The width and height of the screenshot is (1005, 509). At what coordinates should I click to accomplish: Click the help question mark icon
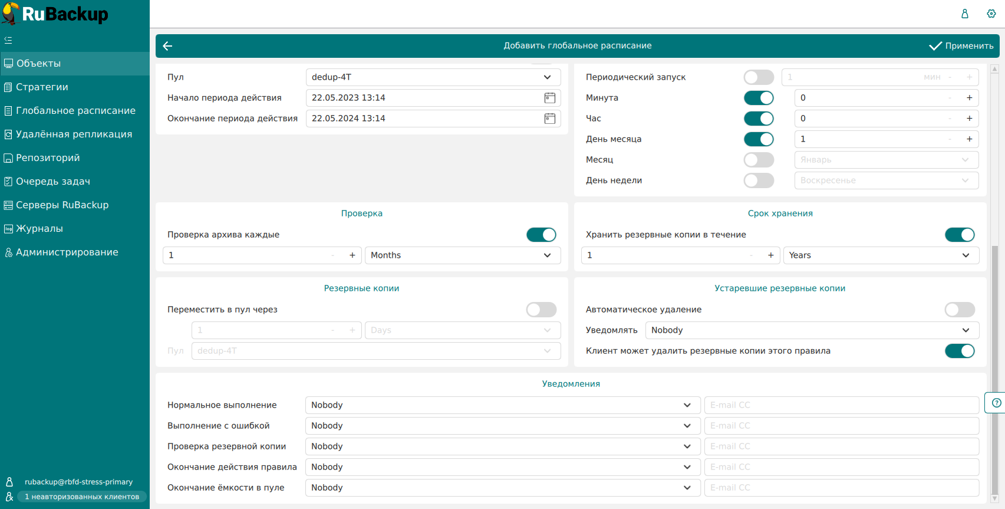pyautogui.click(x=996, y=403)
